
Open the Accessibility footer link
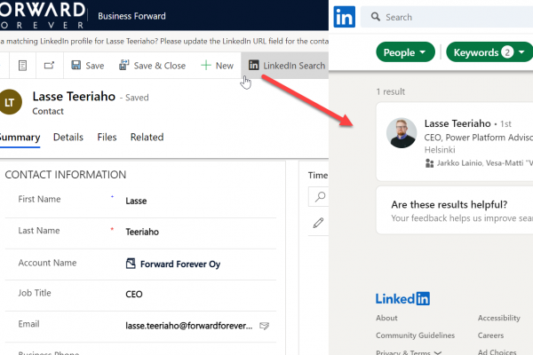click(x=498, y=318)
